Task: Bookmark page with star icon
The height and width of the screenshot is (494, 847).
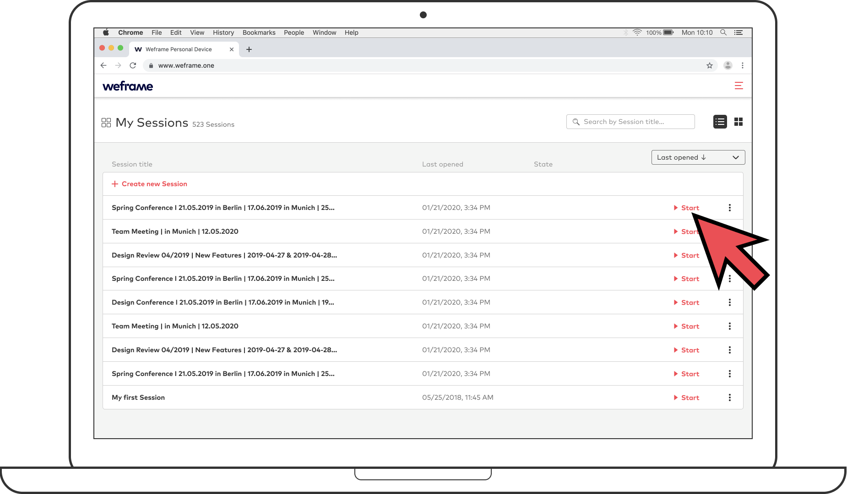Action: pyautogui.click(x=709, y=65)
